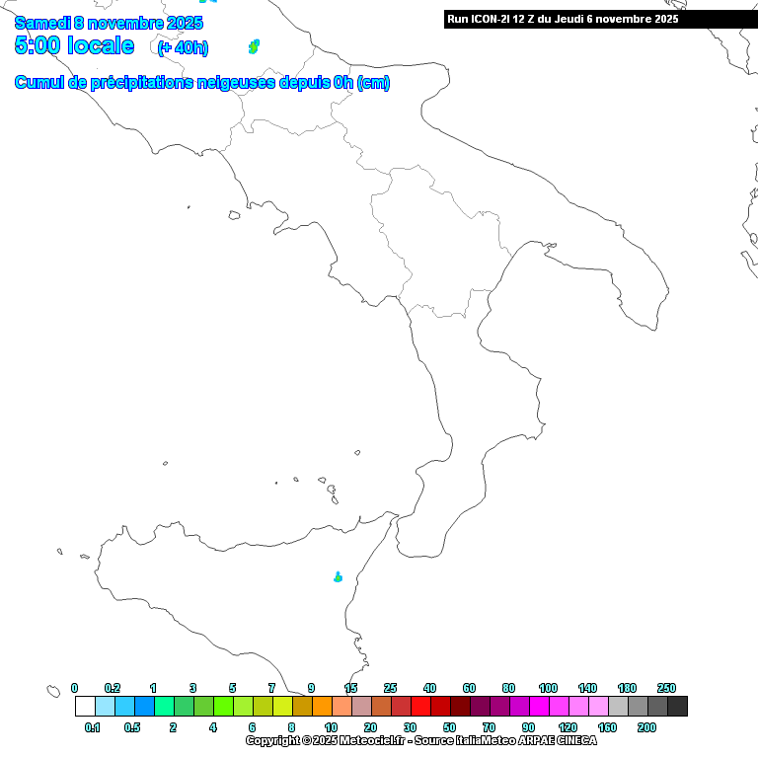Select the blue 0.5 to 1 legend swatch
The width and height of the screenshot is (758, 758).
point(144,706)
